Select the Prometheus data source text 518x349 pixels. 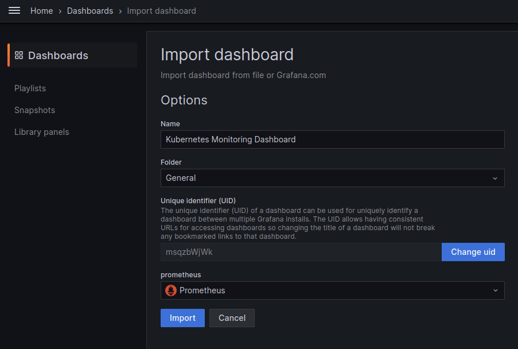click(202, 290)
